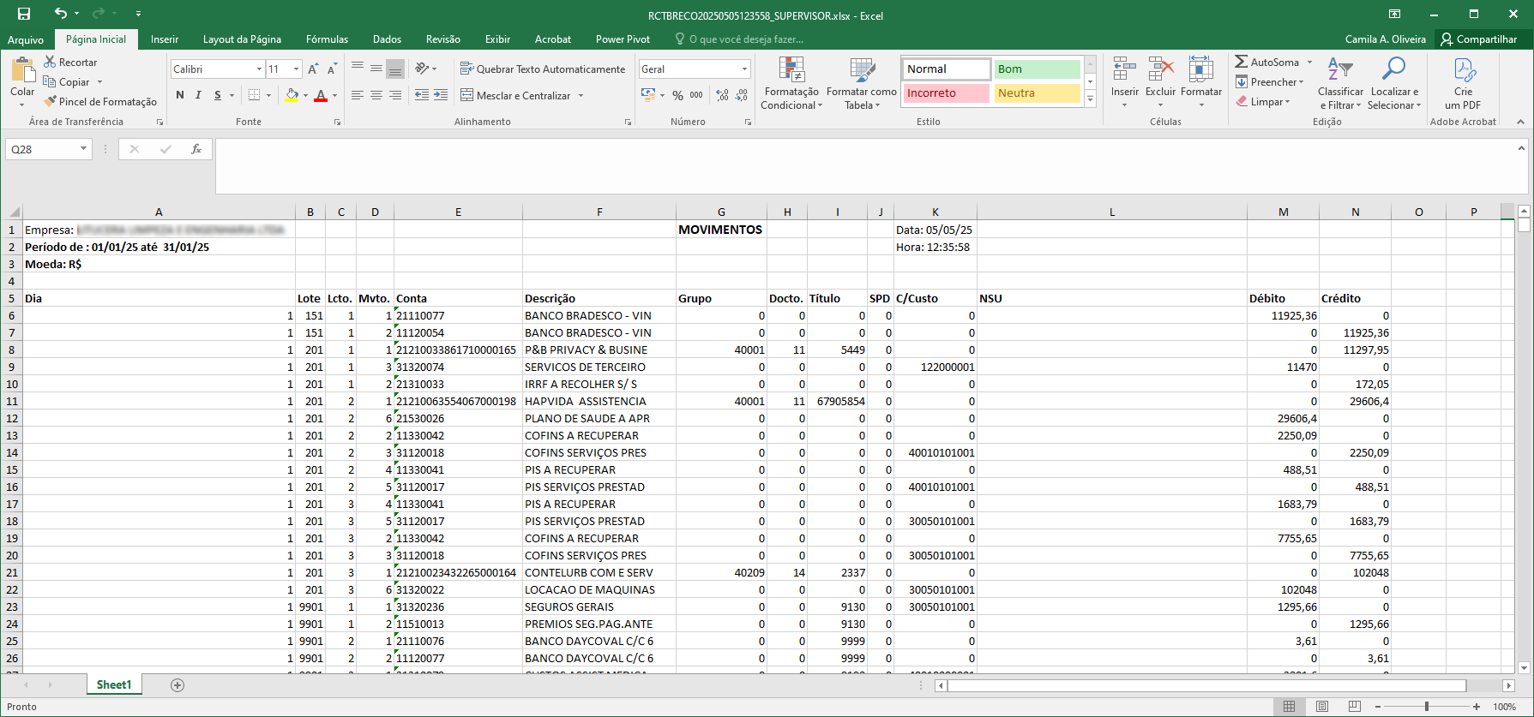Align text left
1534x717 pixels.
tap(358, 95)
